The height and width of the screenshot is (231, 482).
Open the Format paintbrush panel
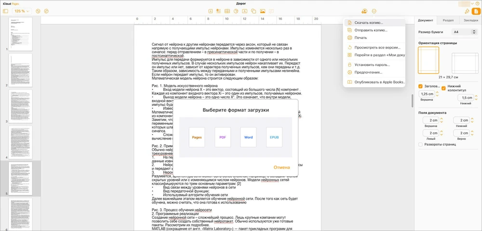coord(467,11)
